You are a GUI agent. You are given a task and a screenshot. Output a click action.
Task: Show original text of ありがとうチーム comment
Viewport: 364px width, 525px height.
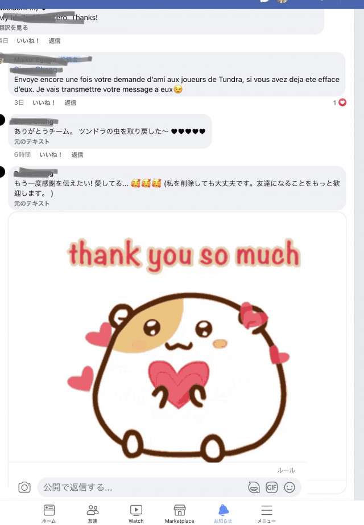32,142
